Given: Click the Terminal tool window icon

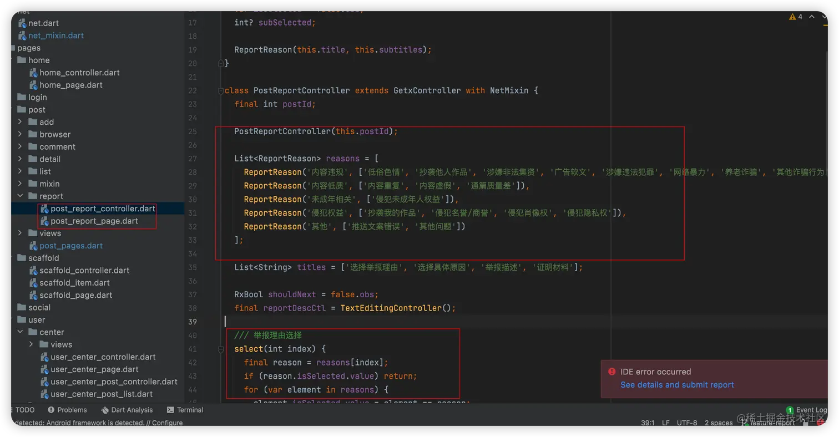Looking at the screenshot, I should pos(170,410).
